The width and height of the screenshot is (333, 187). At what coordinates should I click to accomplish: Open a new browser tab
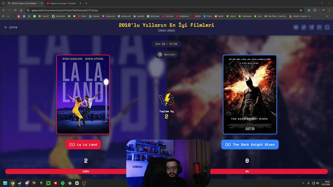pyautogui.click(x=86, y=3)
